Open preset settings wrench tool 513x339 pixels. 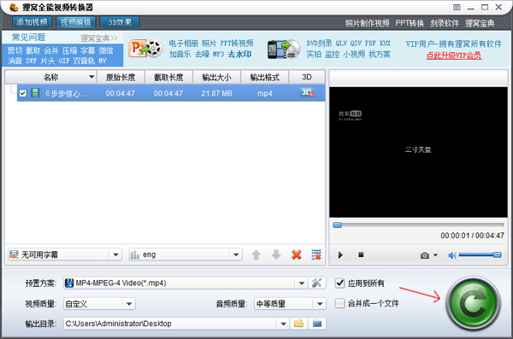click(316, 283)
